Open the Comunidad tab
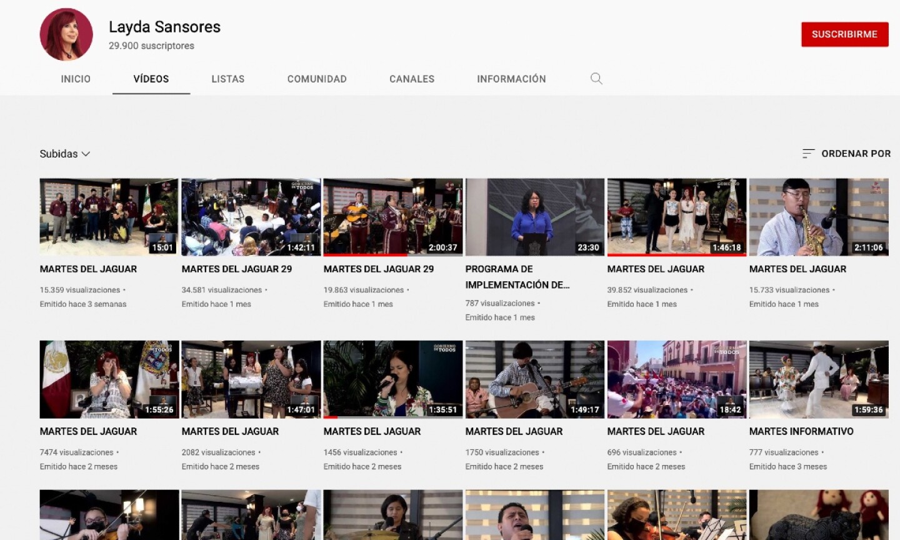The height and width of the screenshot is (540, 900). 317,79
